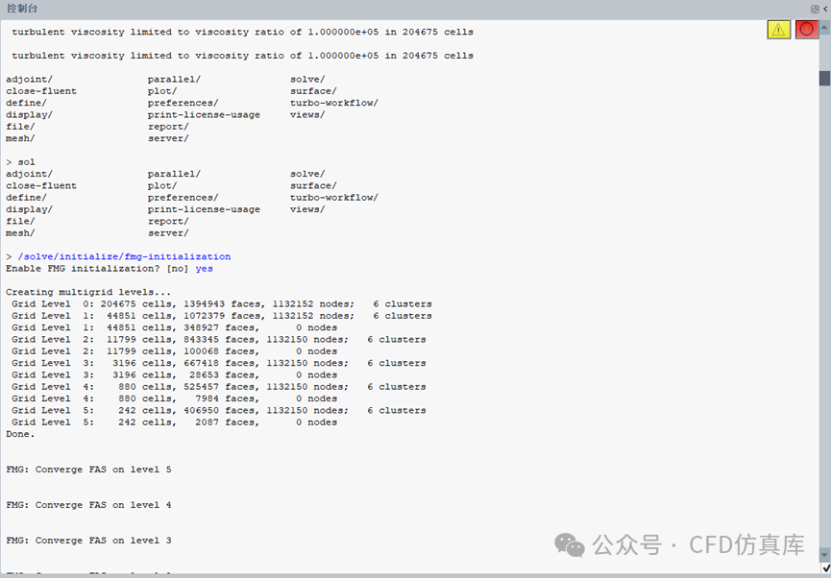The height and width of the screenshot is (578, 831).
Task: Click the blue 'yes' answer text
Action: [204, 269]
